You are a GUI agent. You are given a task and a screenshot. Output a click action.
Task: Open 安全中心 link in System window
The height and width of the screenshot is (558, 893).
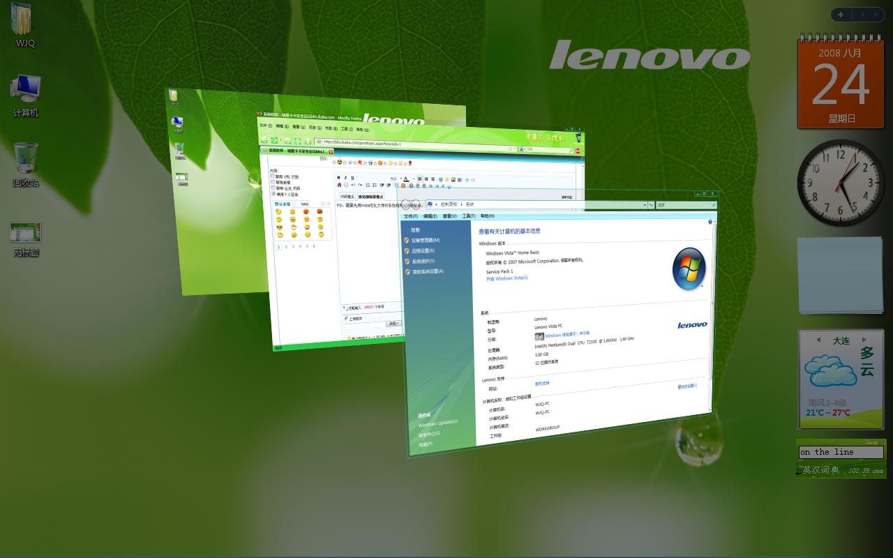pos(429,434)
